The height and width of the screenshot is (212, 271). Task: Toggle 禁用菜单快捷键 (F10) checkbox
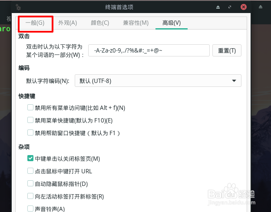click(30, 120)
